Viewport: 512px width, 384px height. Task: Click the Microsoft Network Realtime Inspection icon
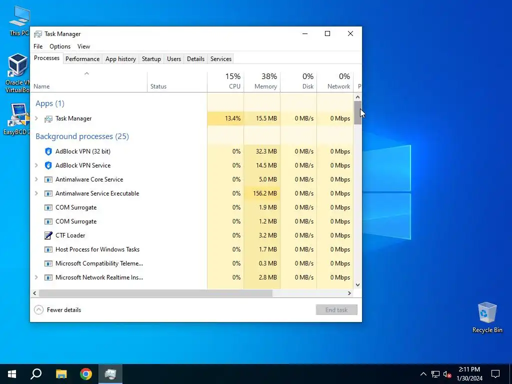click(48, 277)
